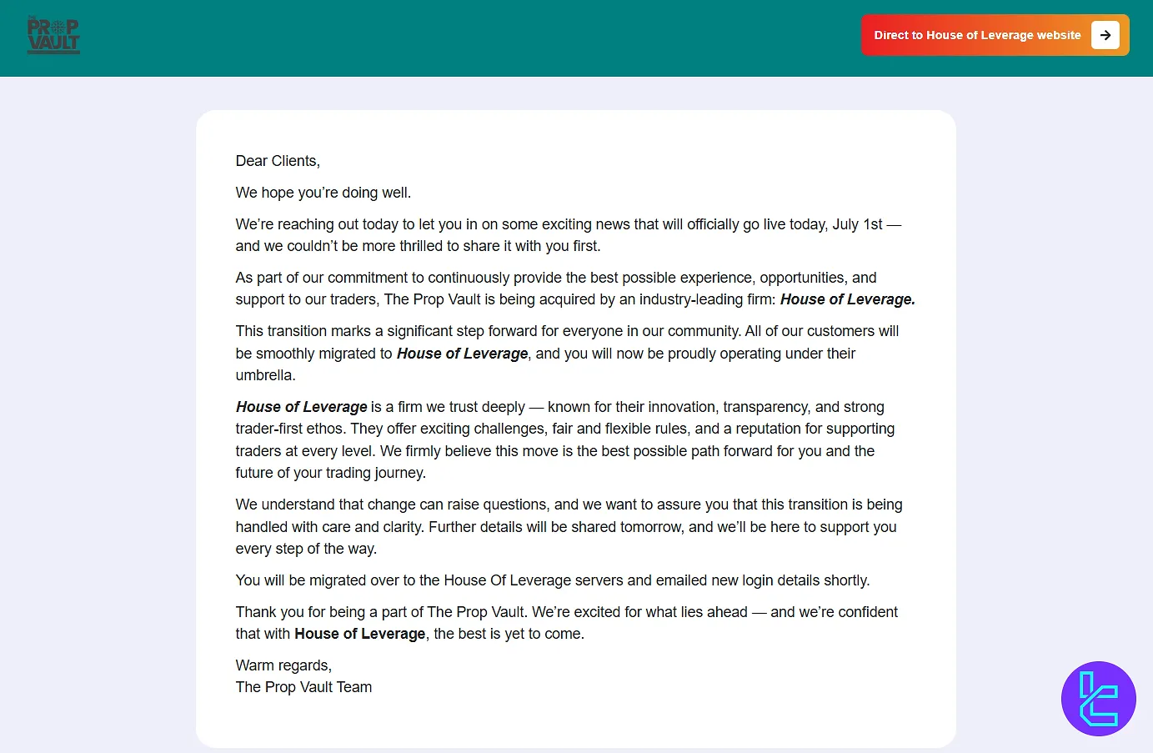Click the "Dear Clients," greeting

click(x=278, y=161)
